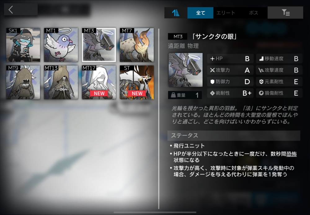
Task: Go back using the arrow icon
Action: (x=11, y=10)
